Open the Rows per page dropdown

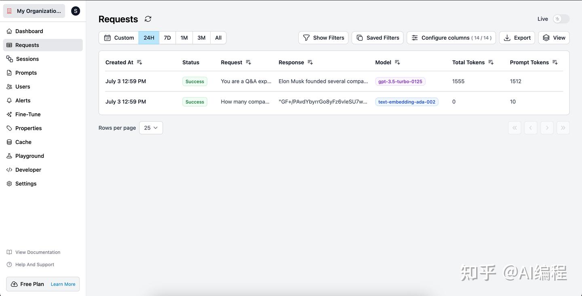(151, 127)
